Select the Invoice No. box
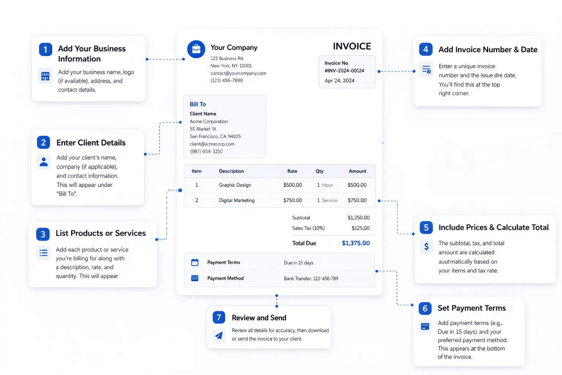The image size is (562, 375). click(346, 72)
